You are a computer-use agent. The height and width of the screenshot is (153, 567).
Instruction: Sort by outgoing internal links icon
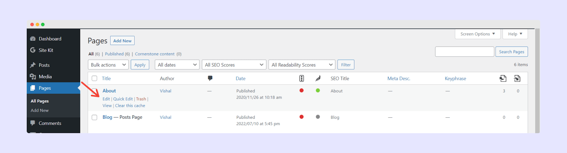503,78
